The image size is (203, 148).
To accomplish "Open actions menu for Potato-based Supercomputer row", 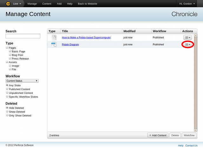I will click(187, 37).
